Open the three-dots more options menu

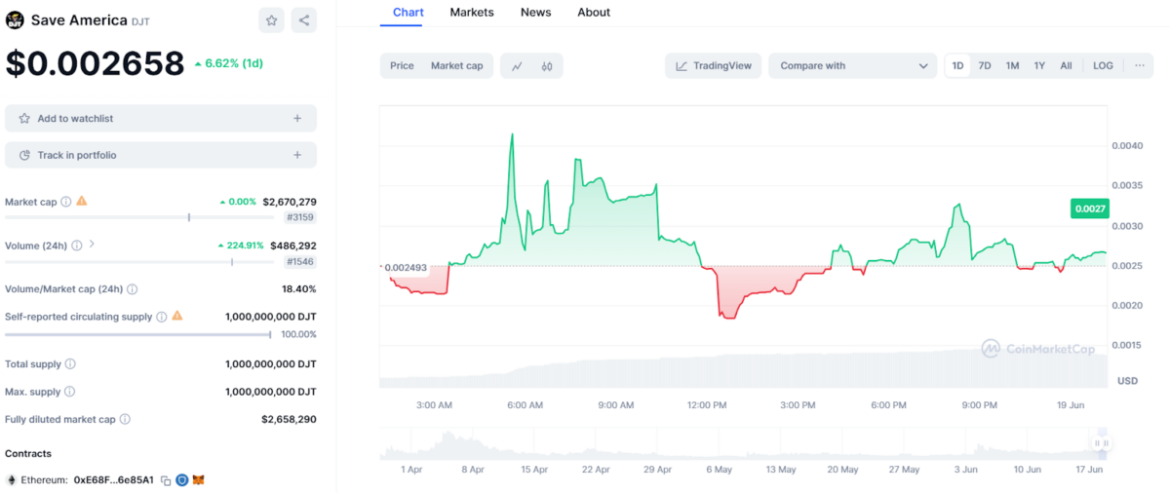pyautogui.click(x=1140, y=65)
